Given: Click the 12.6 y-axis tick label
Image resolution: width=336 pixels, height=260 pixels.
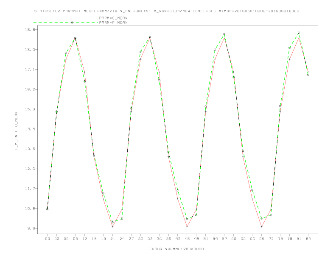Looking at the screenshot, I should coord(30,169).
